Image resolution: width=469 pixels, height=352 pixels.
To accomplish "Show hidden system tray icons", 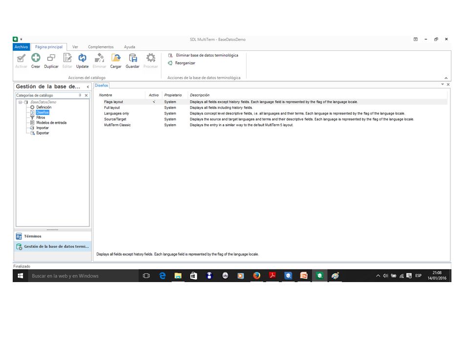I will click(x=378, y=276).
